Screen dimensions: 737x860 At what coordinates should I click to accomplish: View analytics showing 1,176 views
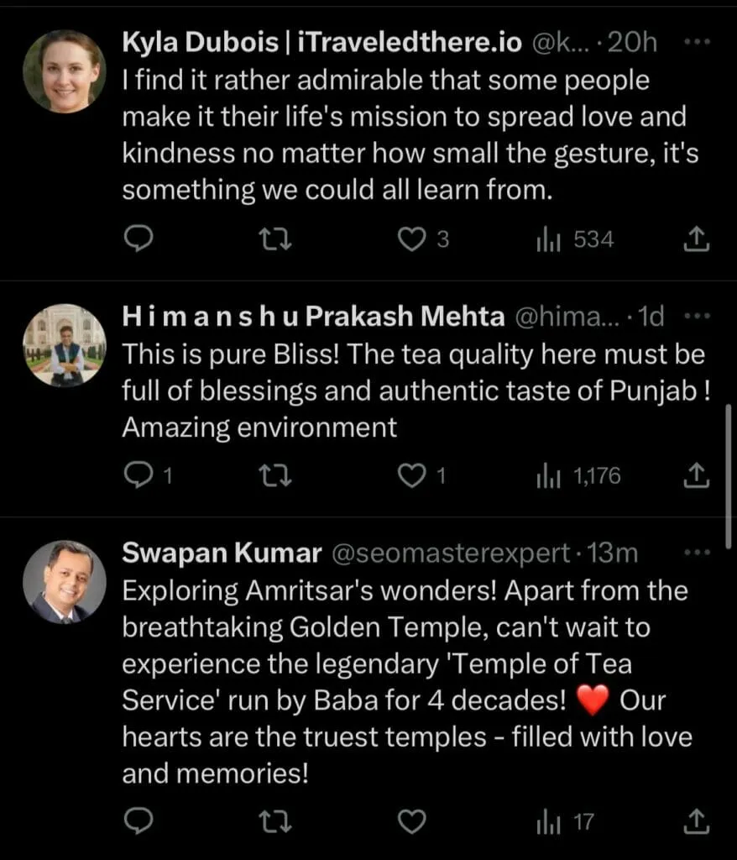[x=578, y=476]
